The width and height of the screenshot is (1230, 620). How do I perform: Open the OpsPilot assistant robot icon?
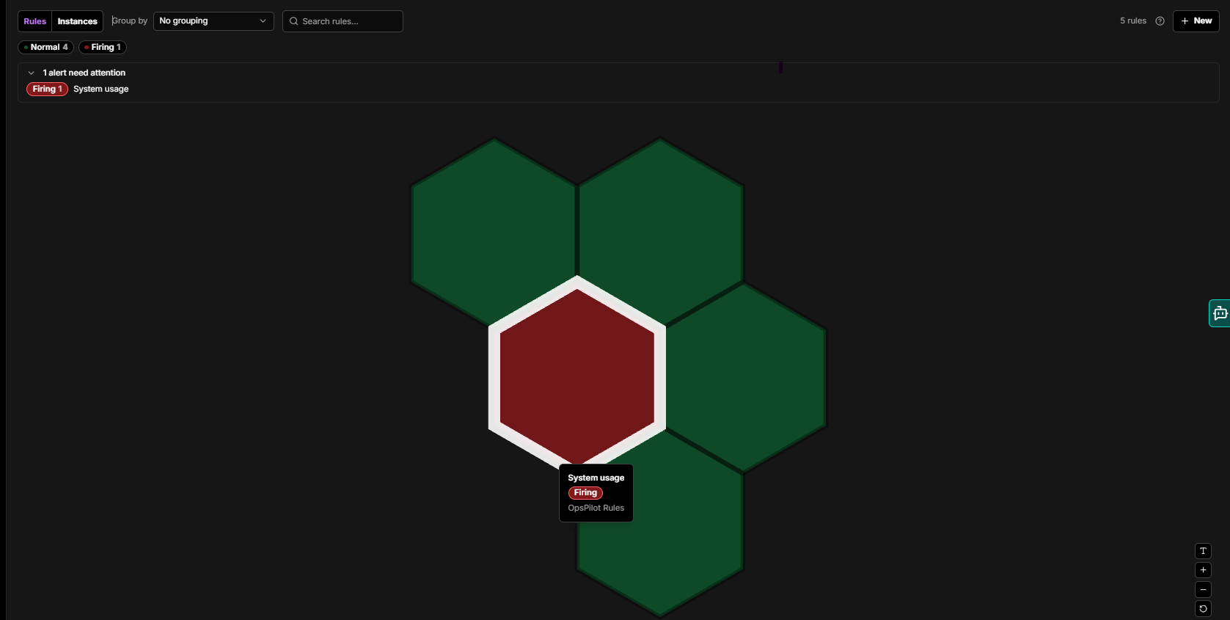[1220, 313]
